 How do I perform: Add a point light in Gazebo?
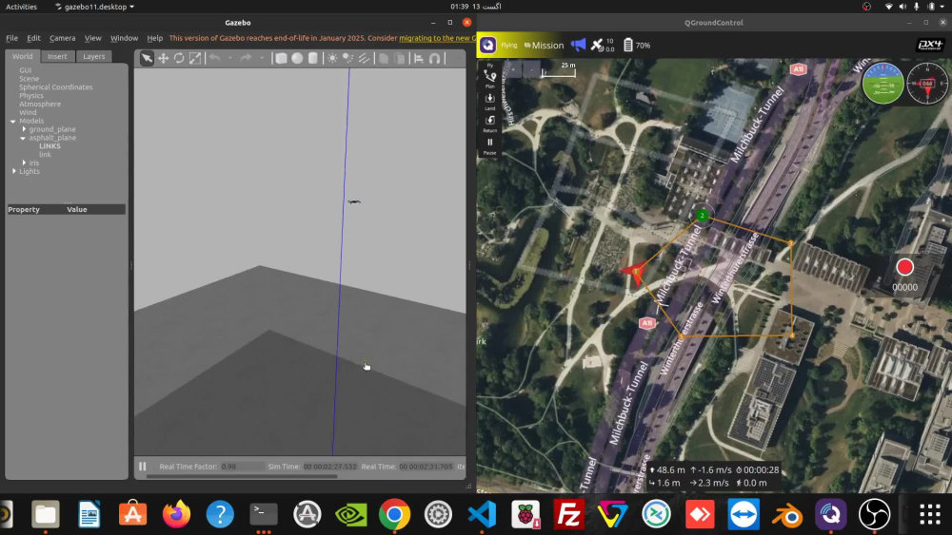pyautogui.click(x=332, y=58)
